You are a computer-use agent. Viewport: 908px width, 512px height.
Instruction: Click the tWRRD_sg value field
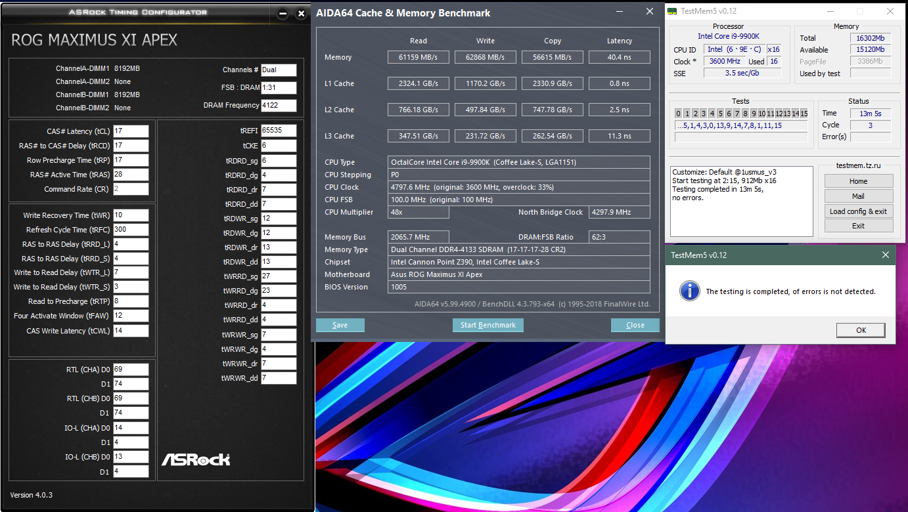(x=279, y=276)
